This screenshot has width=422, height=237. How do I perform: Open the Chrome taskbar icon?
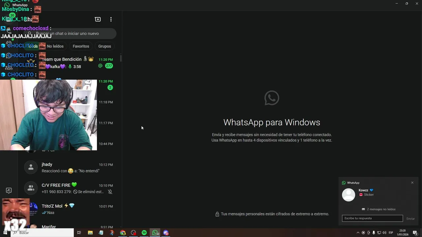click(x=123, y=233)
